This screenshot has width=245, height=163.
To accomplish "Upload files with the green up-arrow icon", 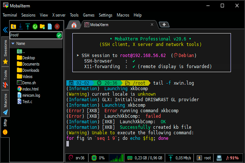I will pyautogui.click(x=28, y=26).
